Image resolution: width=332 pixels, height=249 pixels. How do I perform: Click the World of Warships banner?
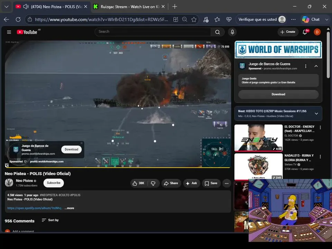click(278, 49)
